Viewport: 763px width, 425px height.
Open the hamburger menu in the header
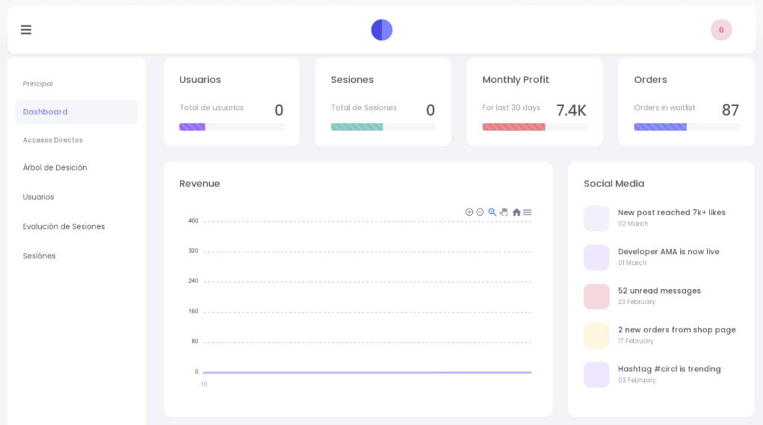tap(26, 30)
